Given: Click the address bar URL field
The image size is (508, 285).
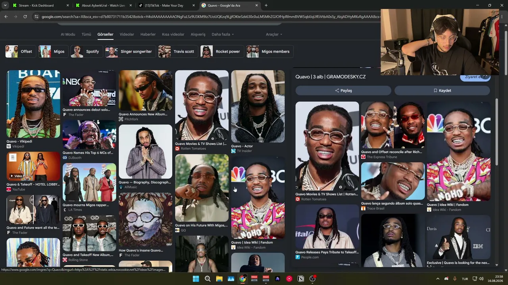Looking at the screenshot, I should 210,17.
